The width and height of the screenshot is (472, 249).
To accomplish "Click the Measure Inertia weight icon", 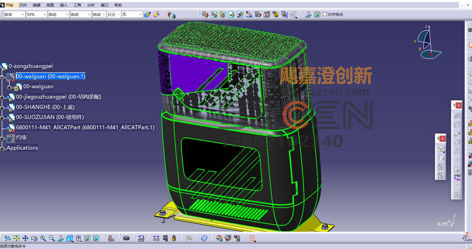I will 174,238.
